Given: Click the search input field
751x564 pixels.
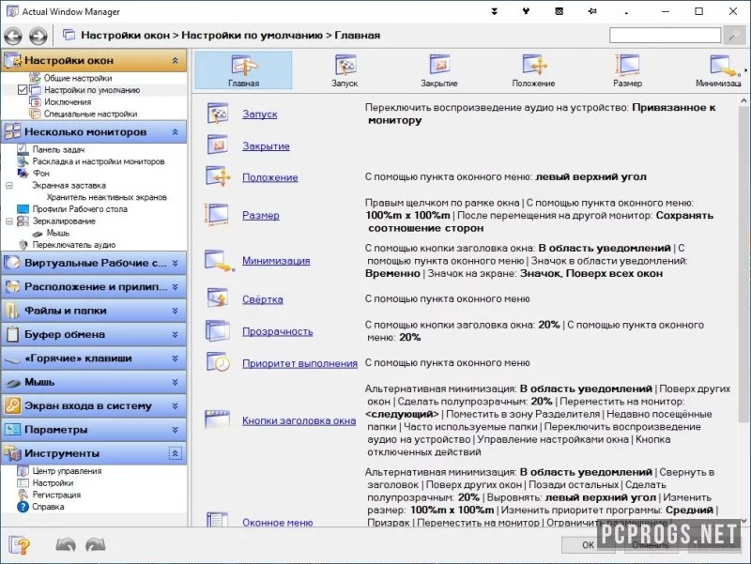Looking at the screenshot, I should click(666, 36).
